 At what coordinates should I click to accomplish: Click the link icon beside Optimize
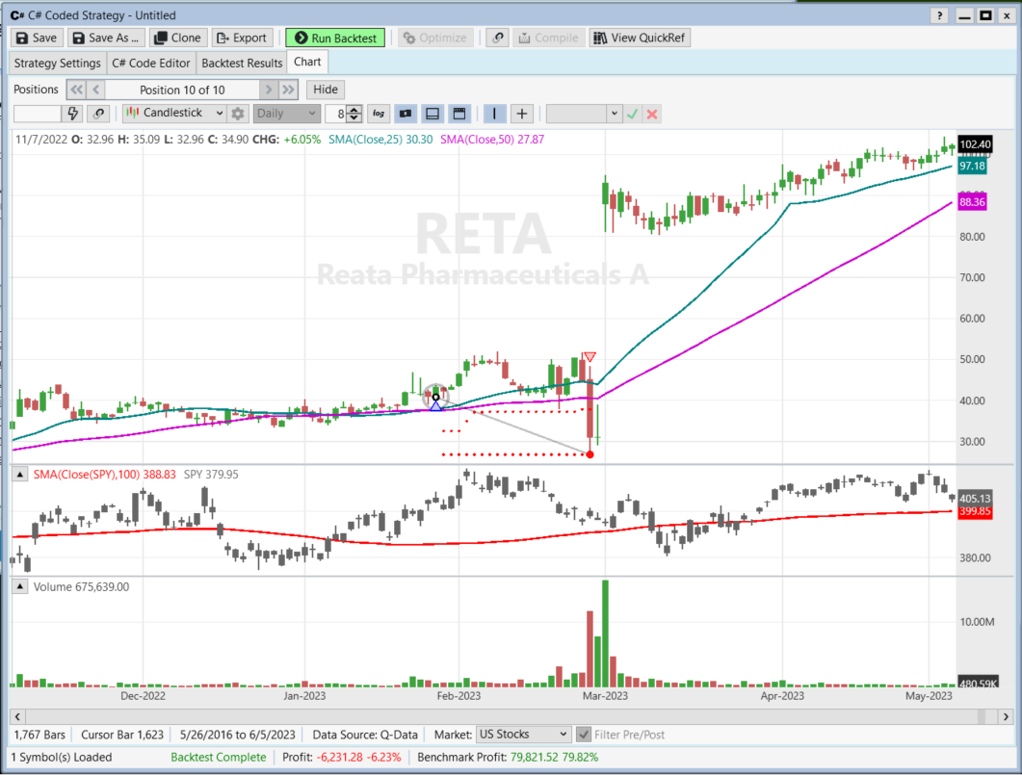[x=498, y=38]
